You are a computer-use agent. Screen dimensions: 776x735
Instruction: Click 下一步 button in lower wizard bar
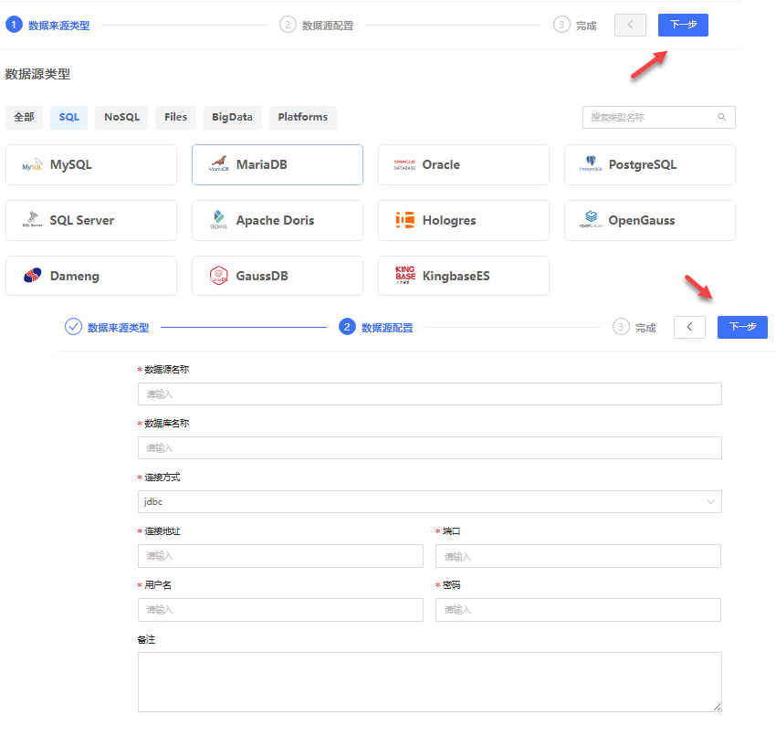pyautogui.click(x=742, y=327)
